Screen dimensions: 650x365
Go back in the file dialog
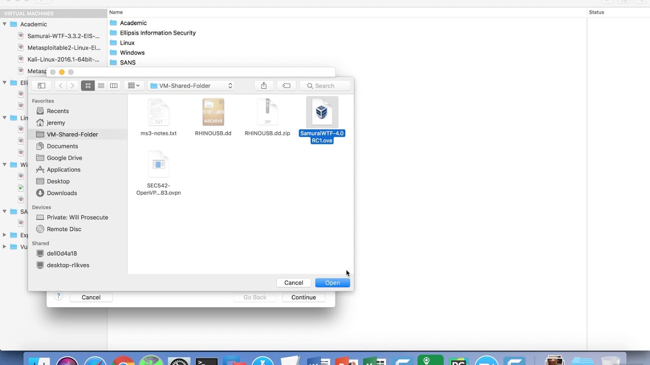pyautogui.click(x=61, y=86)
